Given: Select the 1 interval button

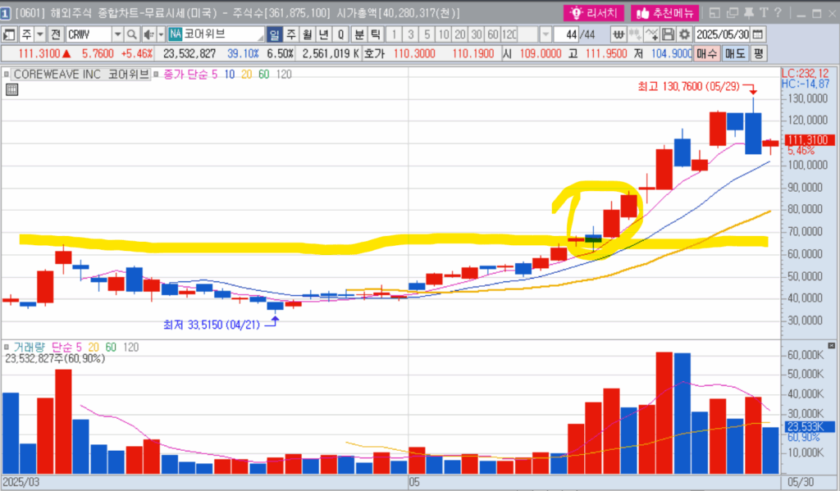Looking at the screenshot, I should pos(394,34).
